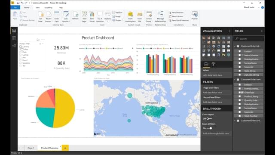Switch to Data view in left sidebar
Viewport: 275px width, 155px height.
point(14,38)
